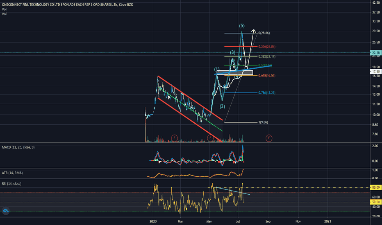Click the blue cloud icon at bottom left
Screen dimensions: 382x225
click(x=6, y=211)
